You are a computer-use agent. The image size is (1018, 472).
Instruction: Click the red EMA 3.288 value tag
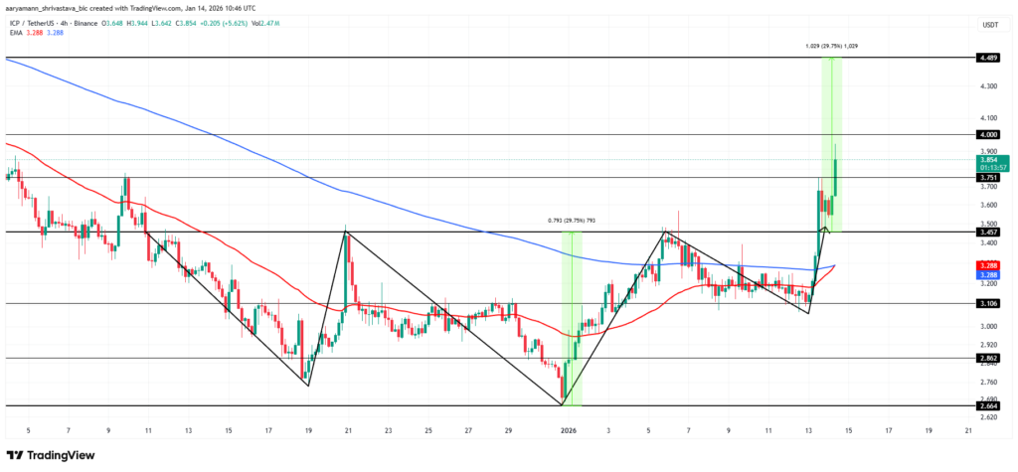point(988,266)
